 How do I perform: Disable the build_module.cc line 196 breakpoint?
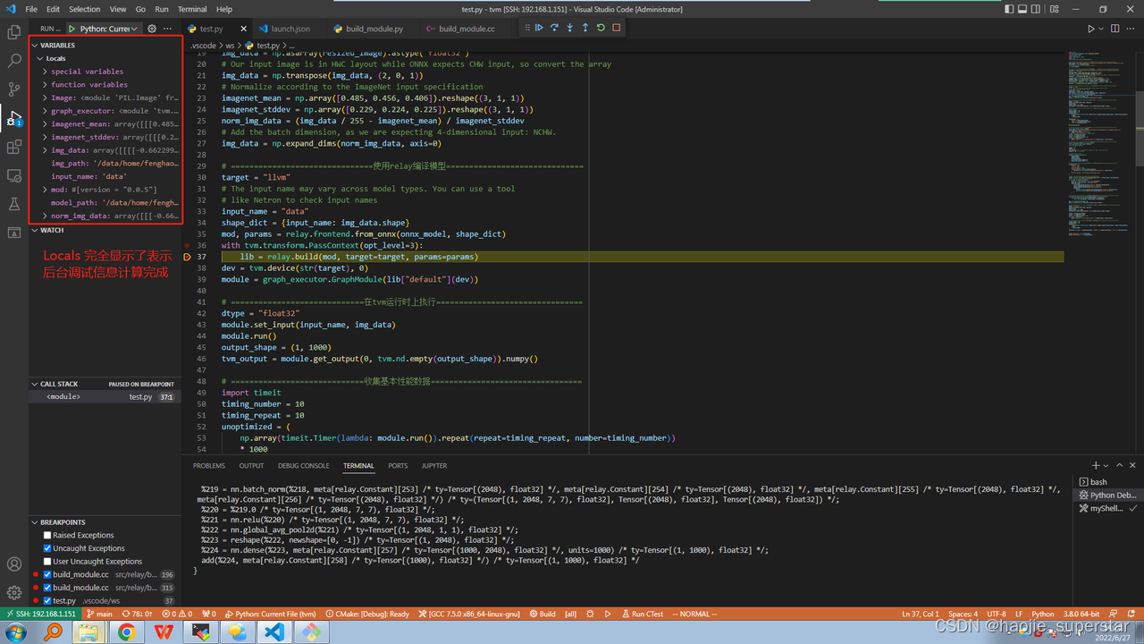pos(47,574)
